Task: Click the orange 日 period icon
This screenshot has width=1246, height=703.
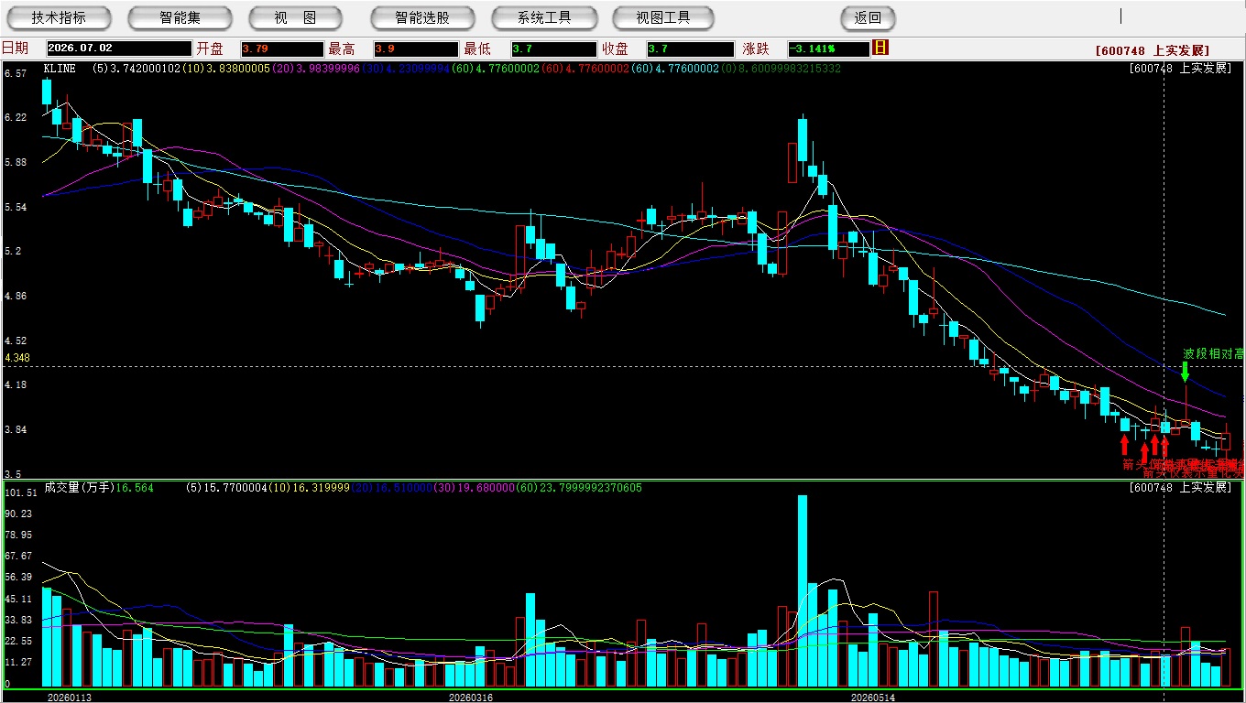Action: coord(880,48)
